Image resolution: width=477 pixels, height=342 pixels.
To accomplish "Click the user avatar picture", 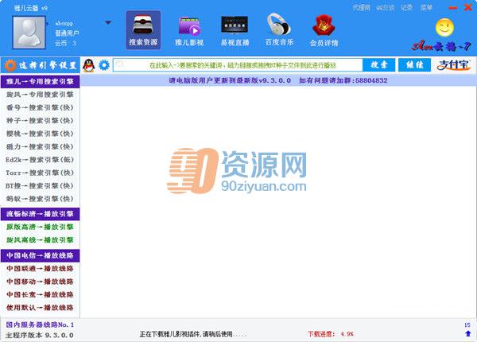I will [x=29, y=33].
